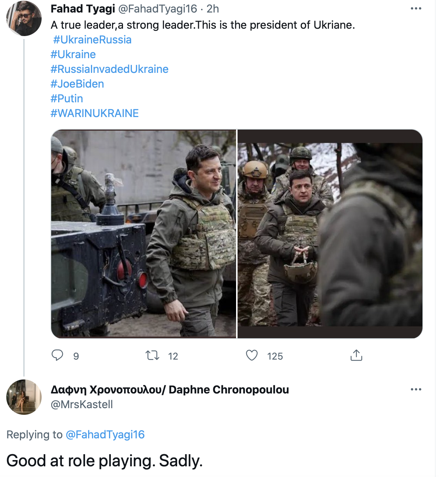The height and width of the screenshot is (477, 439).
Task: Open the #Ukraine hashtag link
Action: [x=73, y=54]
